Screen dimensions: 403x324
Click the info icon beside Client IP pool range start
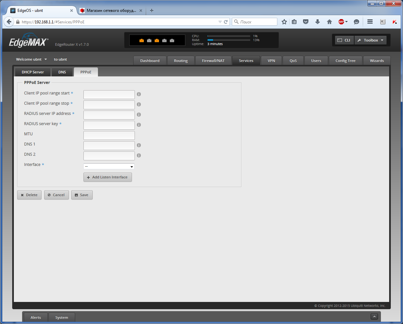click(x=139, y=94)
